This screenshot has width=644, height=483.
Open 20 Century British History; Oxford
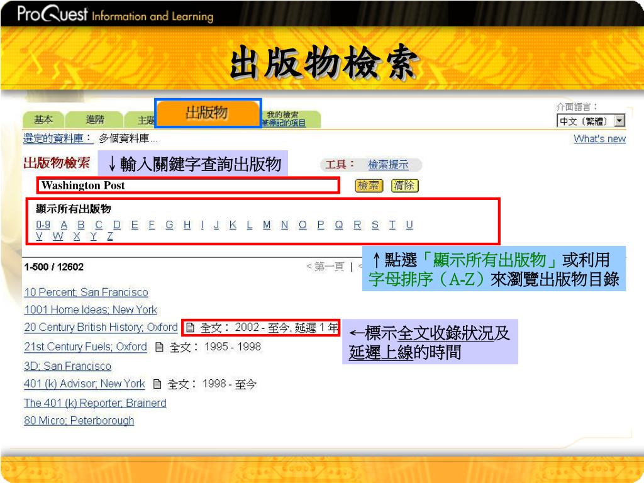point(101,327)
